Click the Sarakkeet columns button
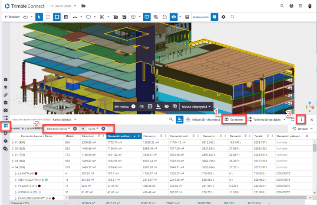 click(234, 119)
